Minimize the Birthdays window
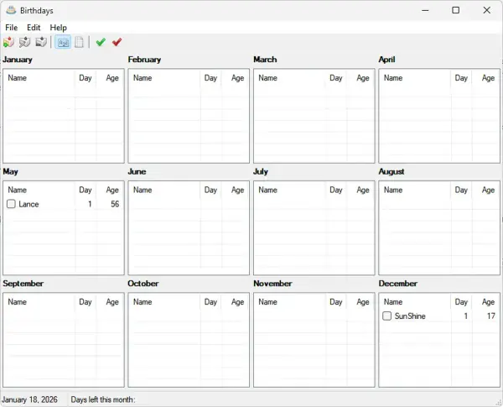503x407 pixels. [x=425, y=10]
